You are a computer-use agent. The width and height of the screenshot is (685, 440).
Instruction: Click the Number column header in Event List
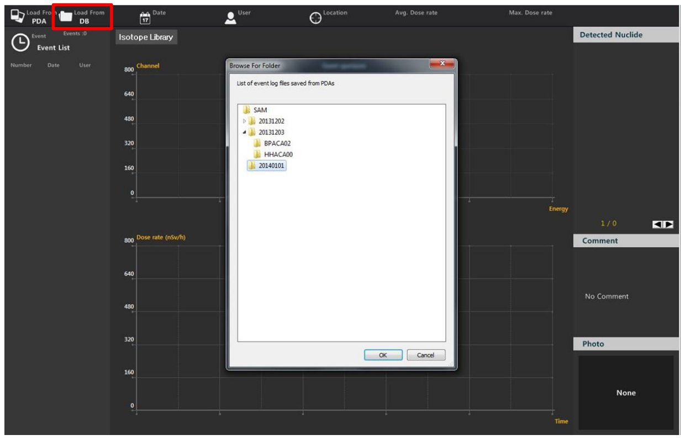point(21,65)
